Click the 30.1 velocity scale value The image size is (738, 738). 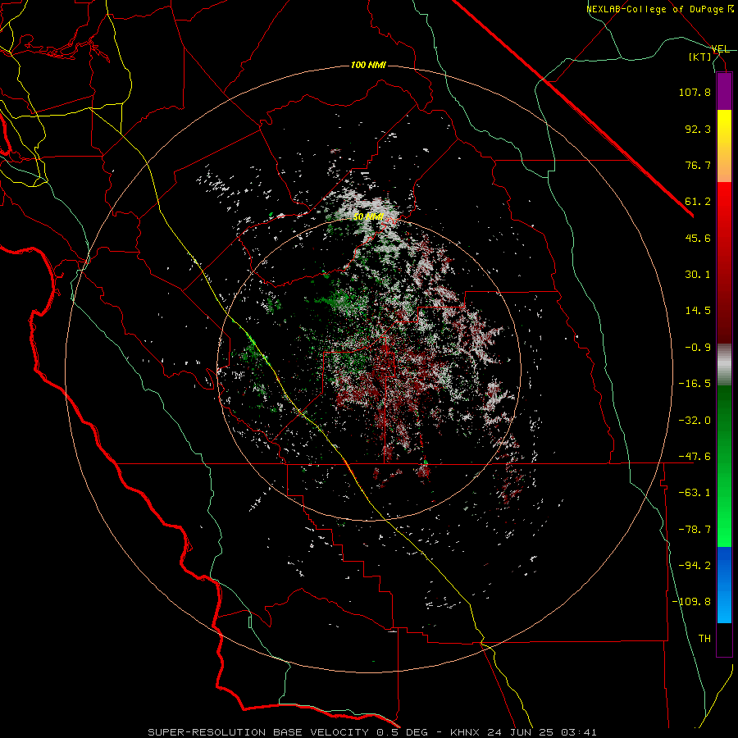point(698,275)
